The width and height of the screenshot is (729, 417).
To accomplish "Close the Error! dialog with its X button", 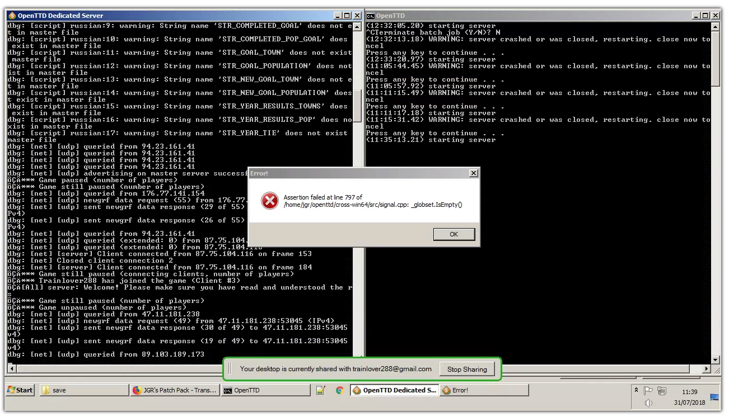I will 473,173.
